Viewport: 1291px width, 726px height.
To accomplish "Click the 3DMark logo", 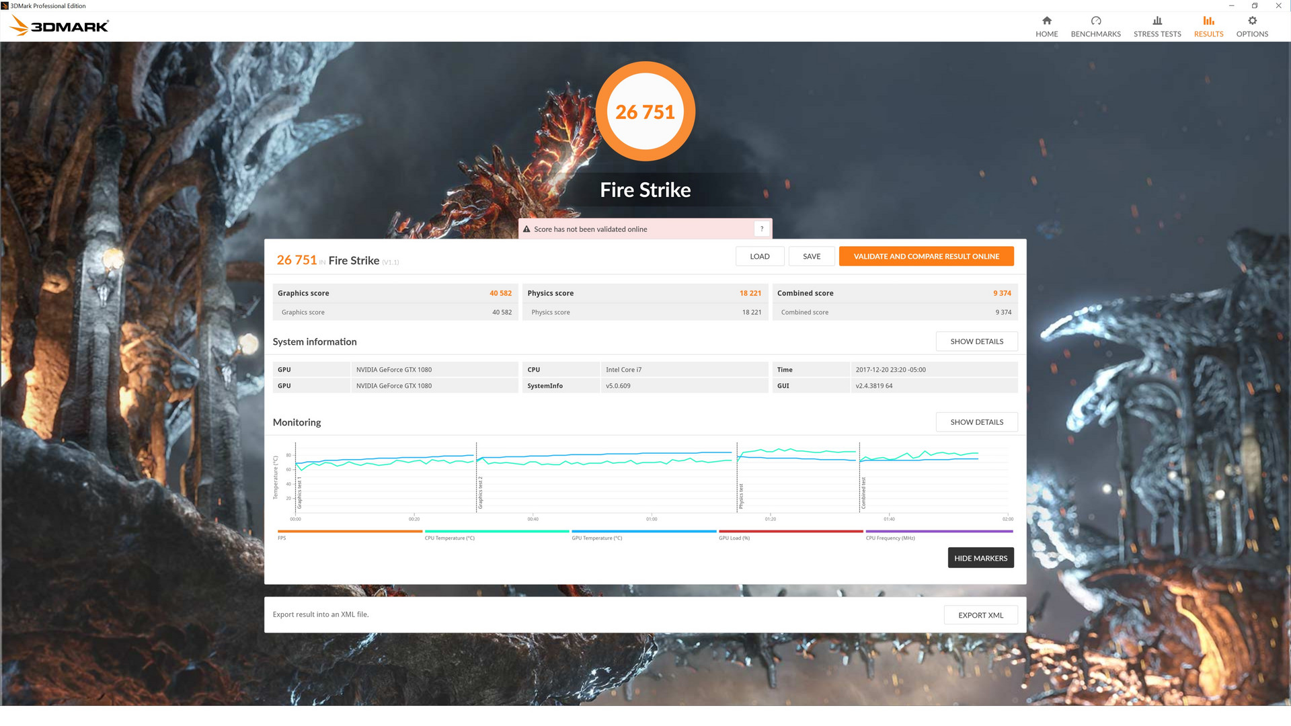I will [x=59, y=26].
